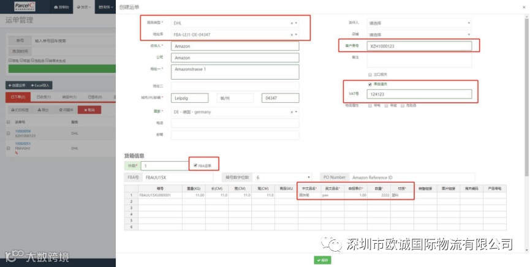This screenshot has width=530, height=267.
Task: Open waybill link 10000056
Action: [23, 131]
